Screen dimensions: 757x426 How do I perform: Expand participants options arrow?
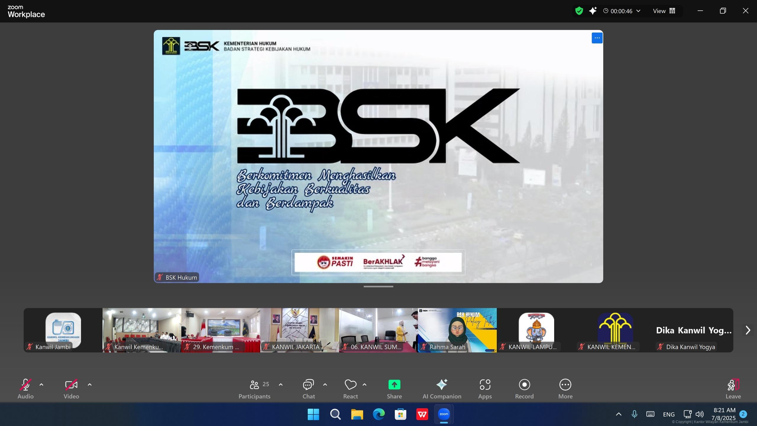click(x=281, y=385)
